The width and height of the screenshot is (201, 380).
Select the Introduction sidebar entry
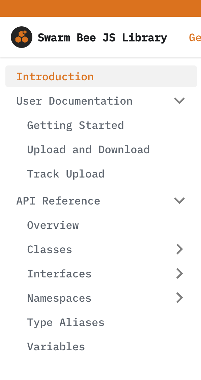(55, 76)
